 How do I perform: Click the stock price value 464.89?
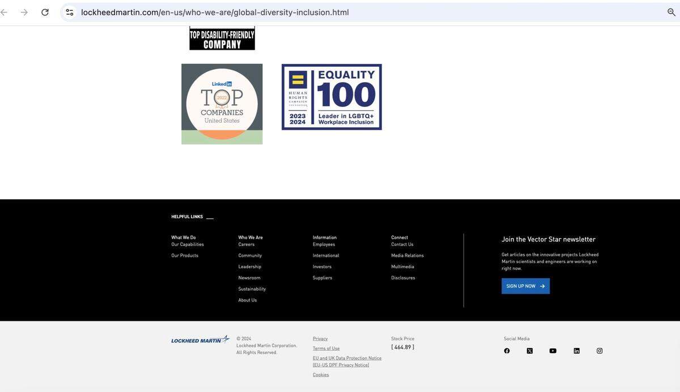(402, 347)
